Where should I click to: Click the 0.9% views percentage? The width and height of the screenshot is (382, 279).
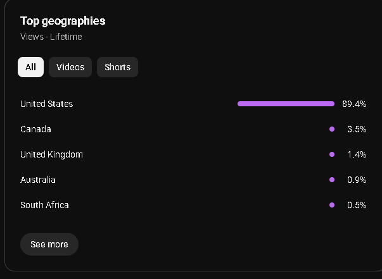[x=357, y=180]
